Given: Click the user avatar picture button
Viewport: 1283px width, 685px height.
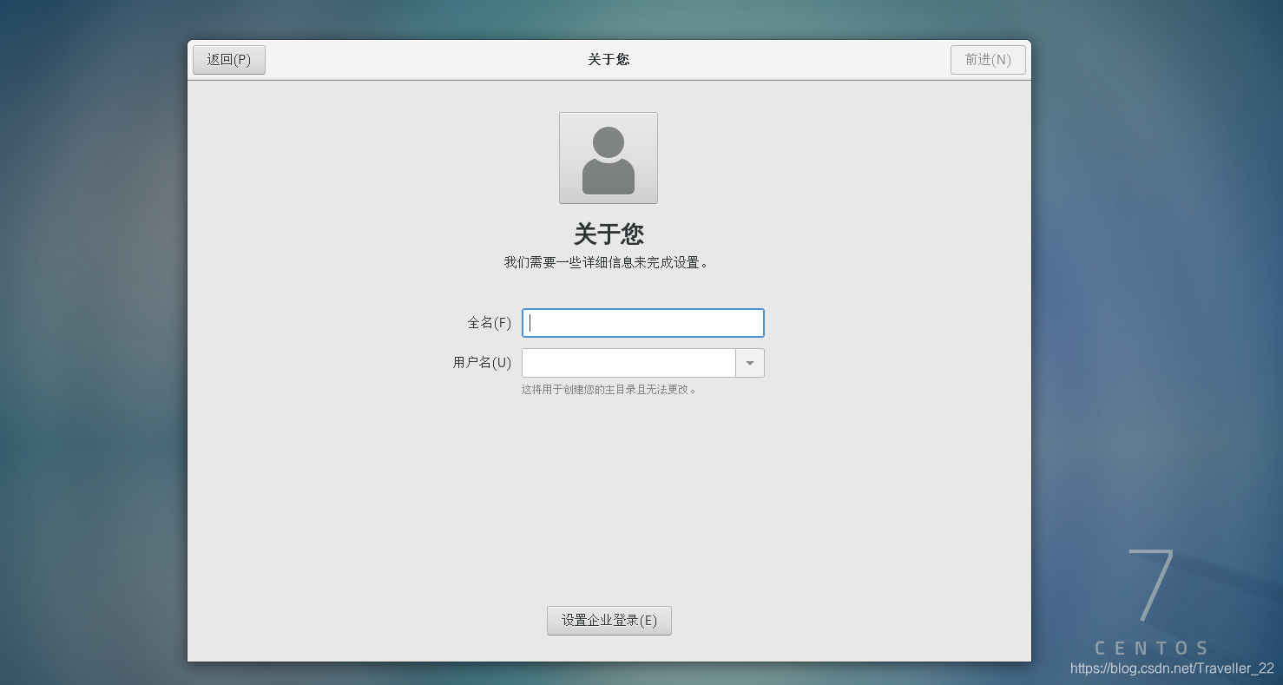Looking at the screenshot, I should coord(608,158).
